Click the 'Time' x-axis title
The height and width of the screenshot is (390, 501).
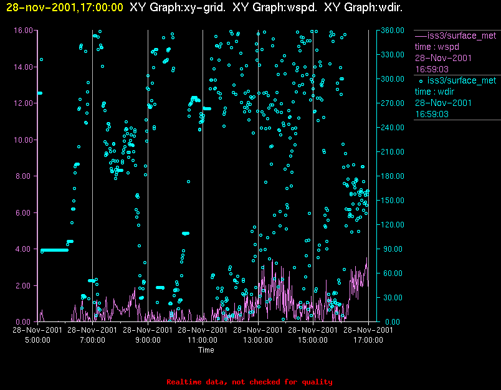click(x=206, y=350)
